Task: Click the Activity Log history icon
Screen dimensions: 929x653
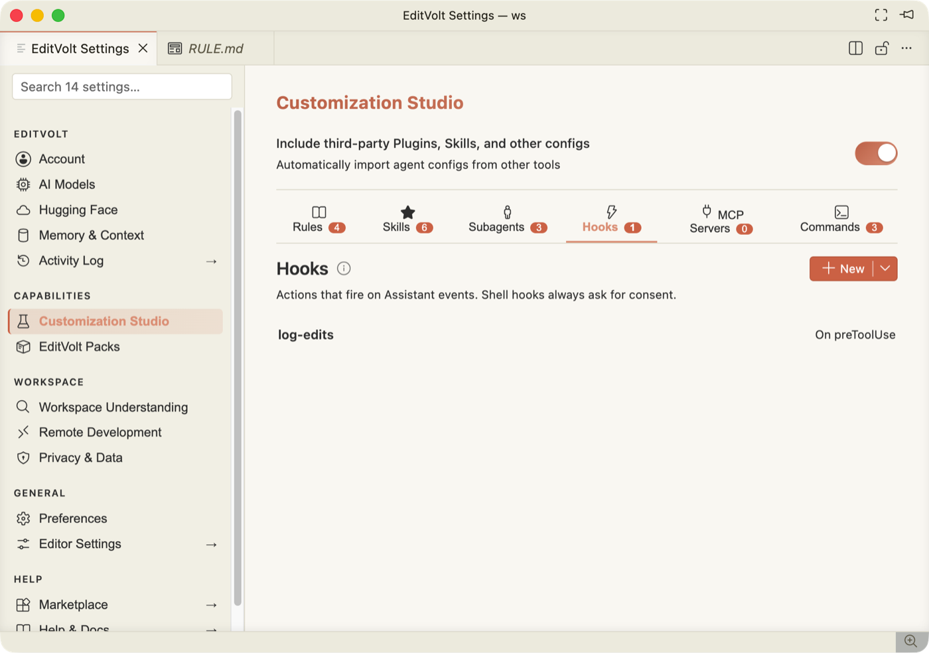Action: 23,261
